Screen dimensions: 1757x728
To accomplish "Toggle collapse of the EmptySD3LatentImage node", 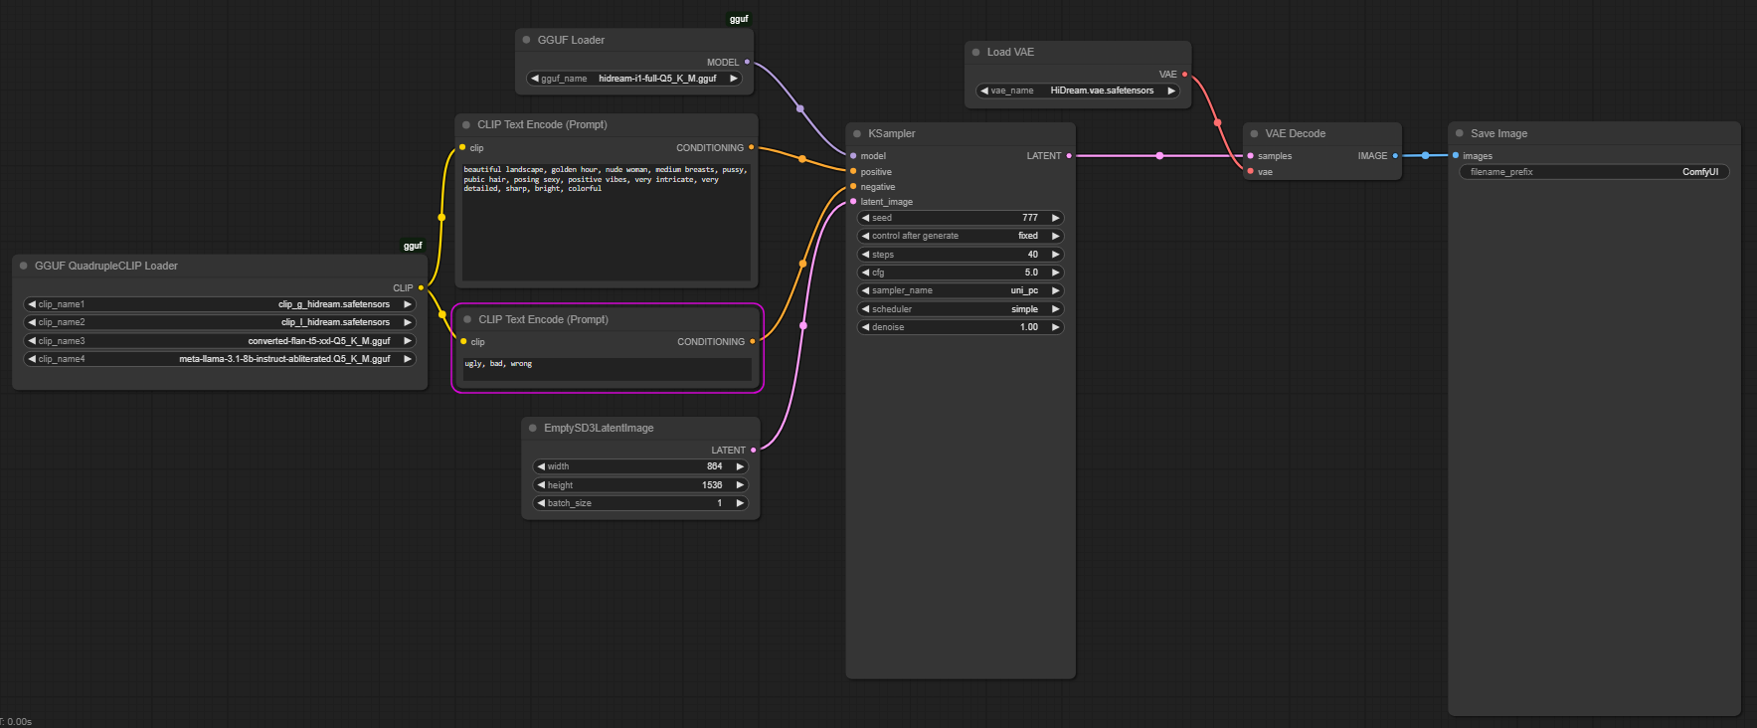I will pyautogui.click(x=533, y=428).
